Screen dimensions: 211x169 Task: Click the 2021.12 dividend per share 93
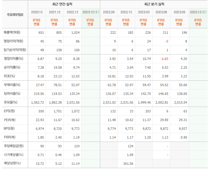60,146
